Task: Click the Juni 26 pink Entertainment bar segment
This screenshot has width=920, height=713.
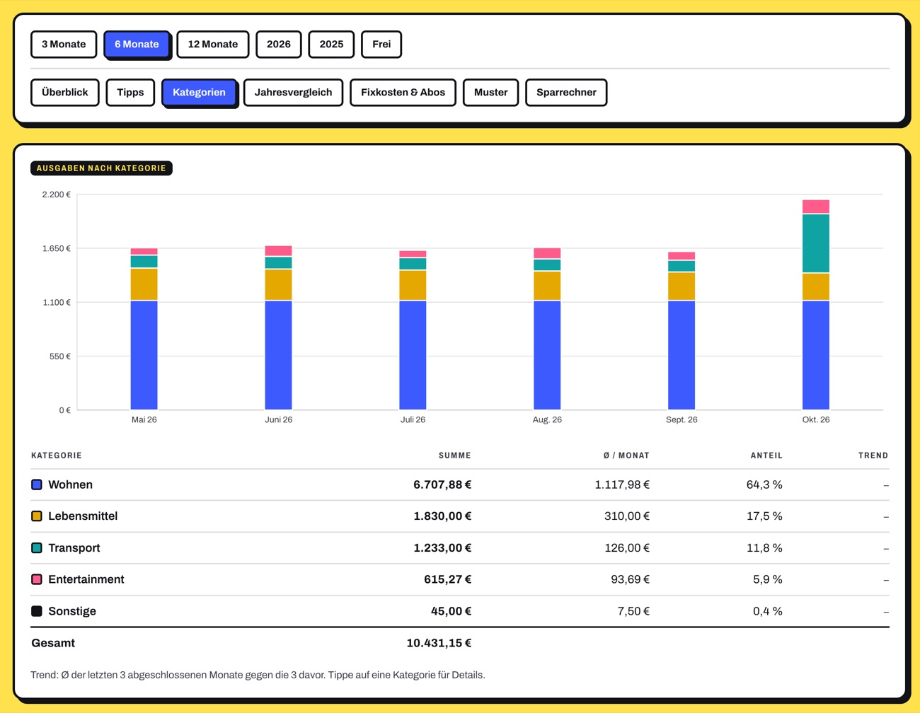Action: click(279, 251)
